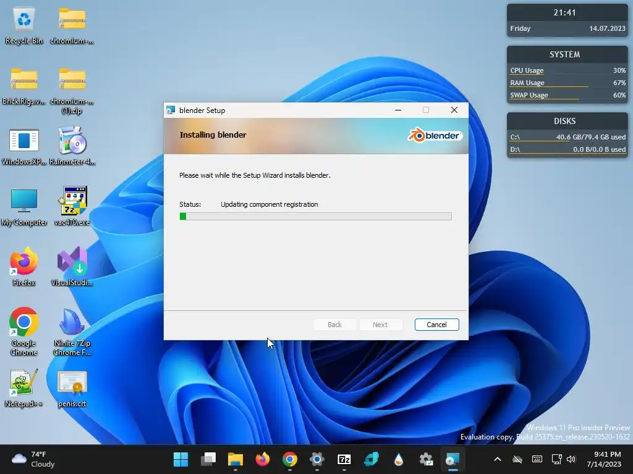This screenshot has width=633, height=474.
Task: Click the disabled Back button
Action: coord(334,325)
